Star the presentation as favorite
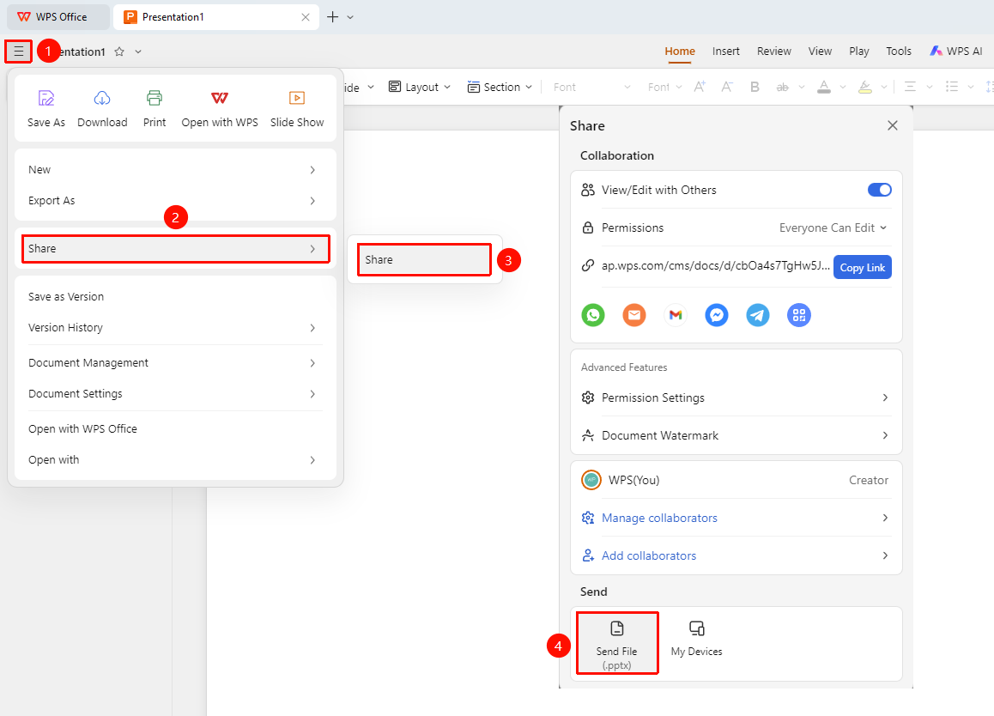This screenshot has width=994, height=716. click(119, 52)
